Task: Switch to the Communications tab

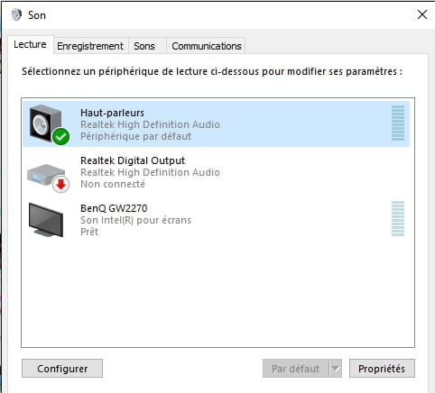Action: click(x=207, y=46)
